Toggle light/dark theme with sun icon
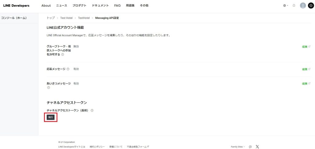This screenshot has width=315, height=149. [311, 6]
